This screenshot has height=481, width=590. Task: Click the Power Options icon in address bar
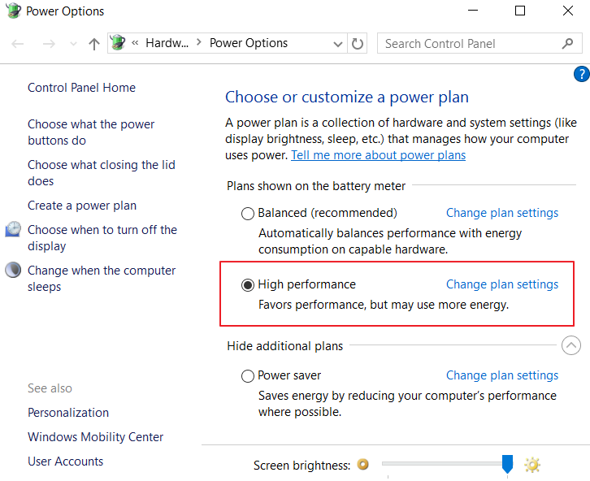pyautogui.click(x=118, y=43)
